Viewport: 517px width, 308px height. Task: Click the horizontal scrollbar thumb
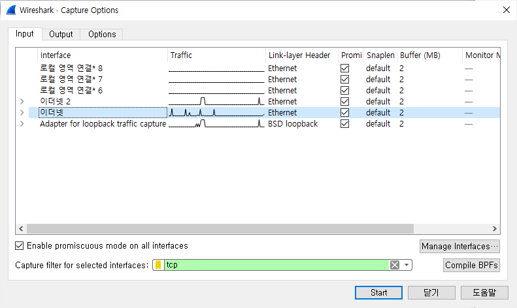point(220,228)
